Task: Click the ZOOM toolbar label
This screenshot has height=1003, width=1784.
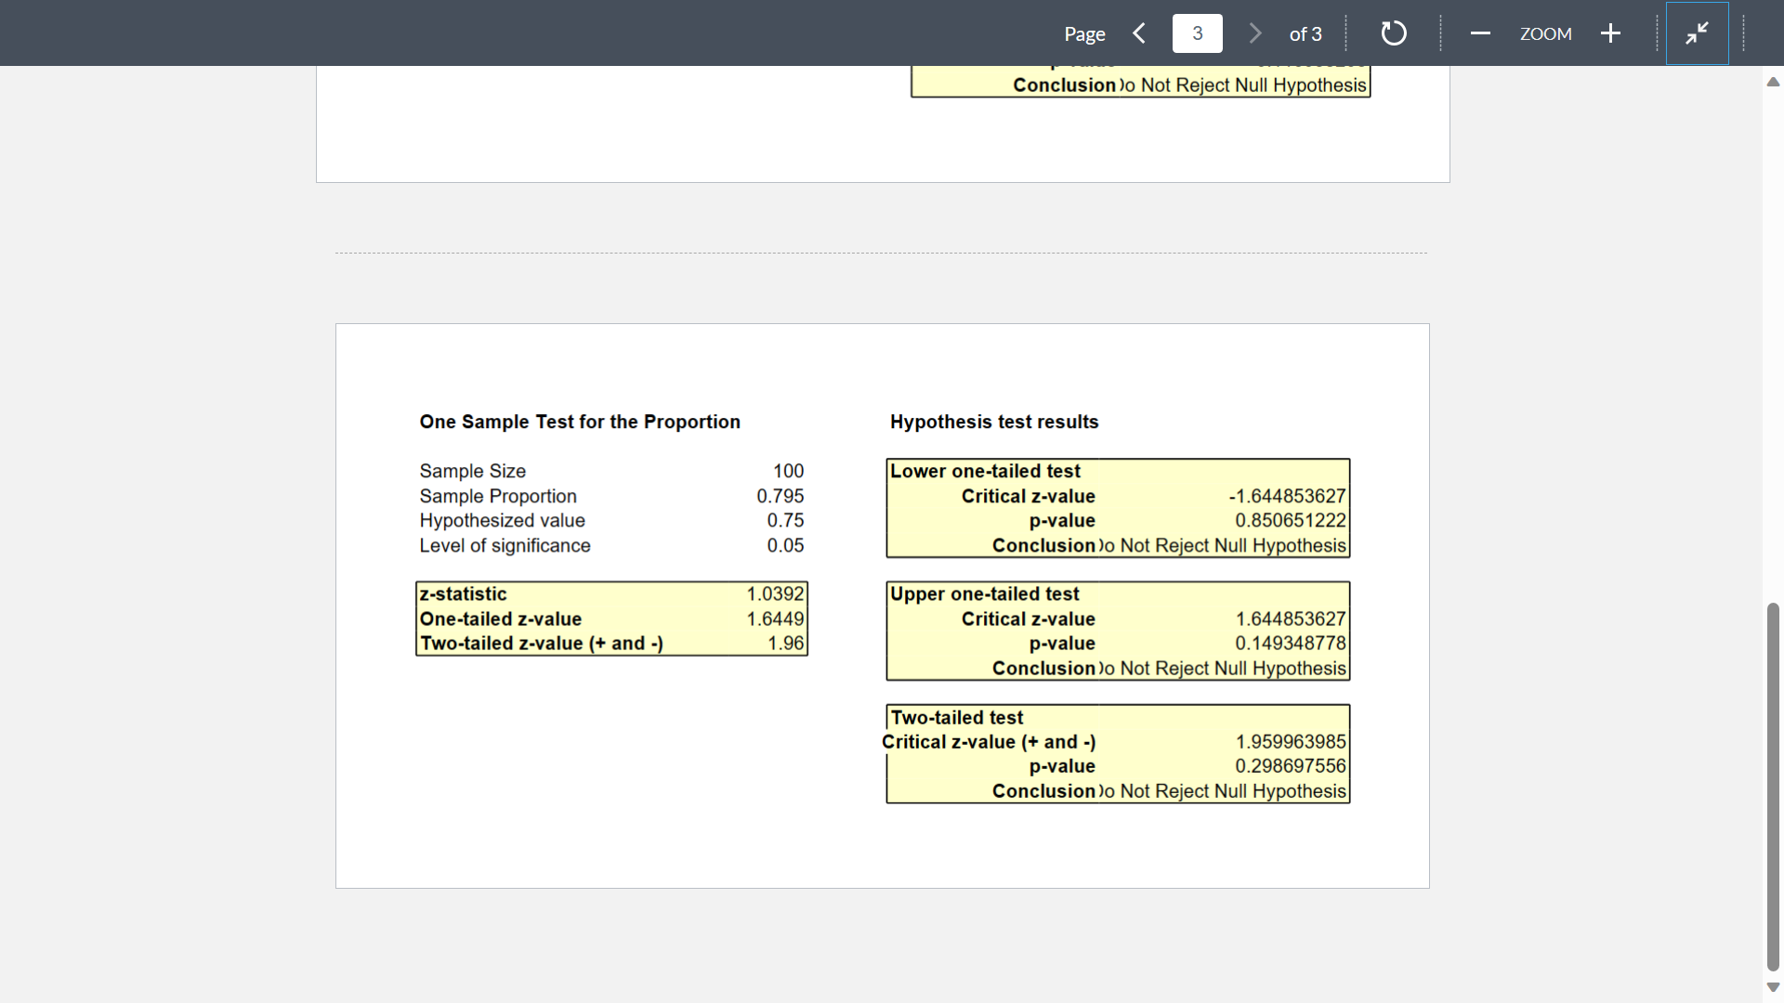Action: point(1545,33)
